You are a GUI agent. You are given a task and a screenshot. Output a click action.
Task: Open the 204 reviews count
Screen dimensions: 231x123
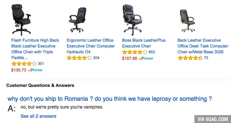point(96,58)
